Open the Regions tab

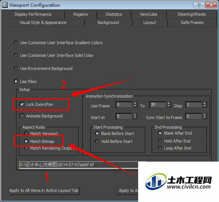click(x=80, y=14)
